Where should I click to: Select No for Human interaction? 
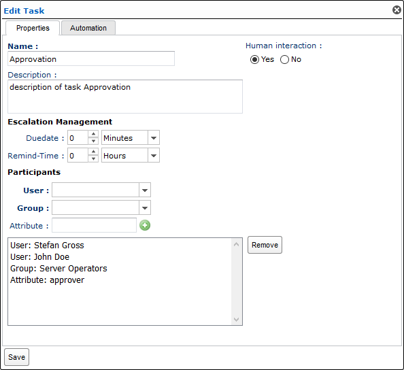tap(284, 60)
